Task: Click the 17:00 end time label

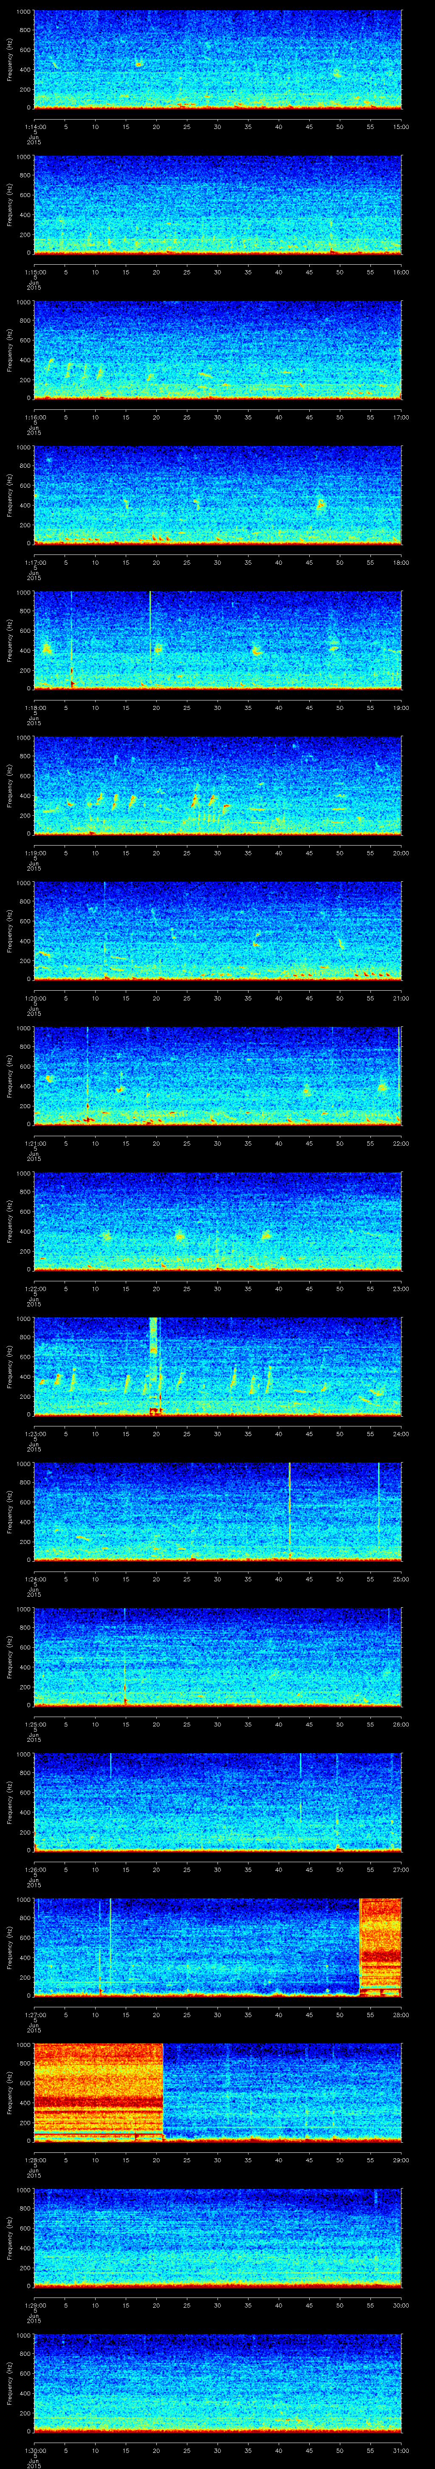Action: pyautogui.click(x=401, y=417)
